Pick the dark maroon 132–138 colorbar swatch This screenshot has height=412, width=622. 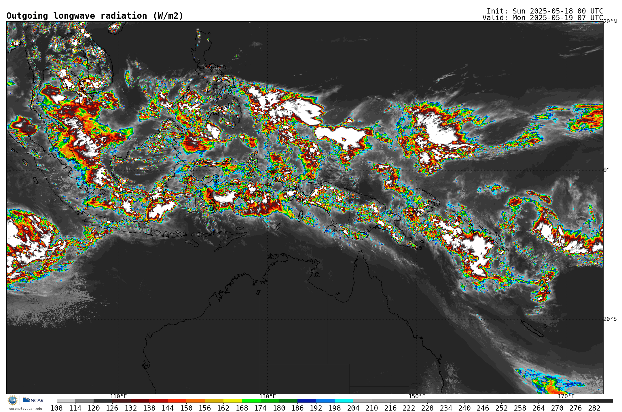coord(140,401)
